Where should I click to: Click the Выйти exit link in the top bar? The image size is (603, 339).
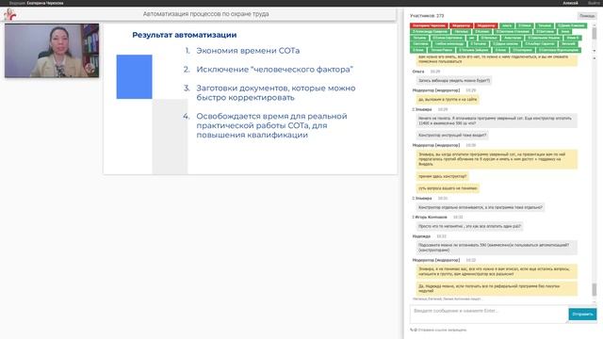594,3
